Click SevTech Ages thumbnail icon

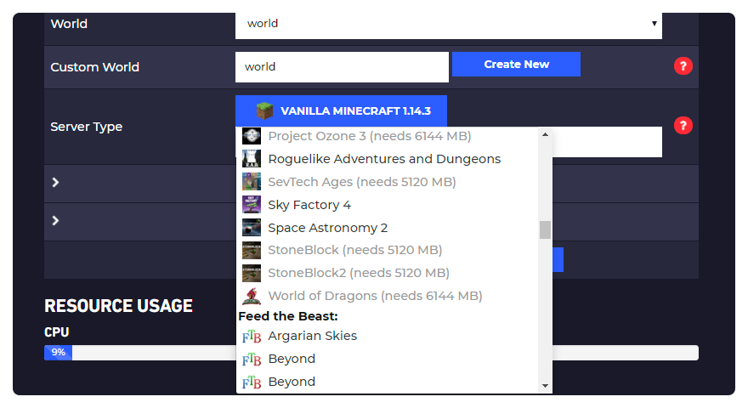pyautogui.click(x=252, y=181)
